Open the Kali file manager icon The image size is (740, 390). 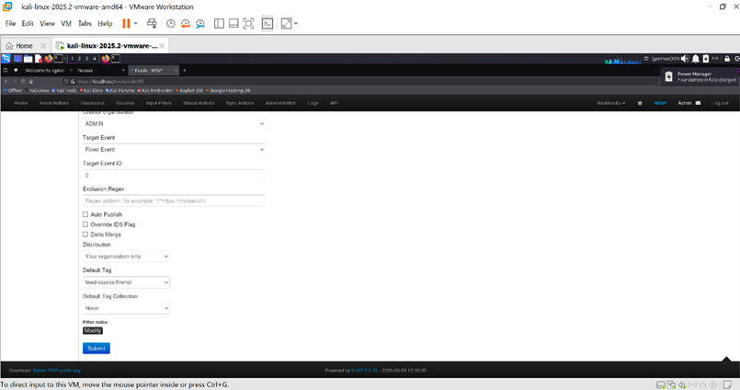click(28, 59)
